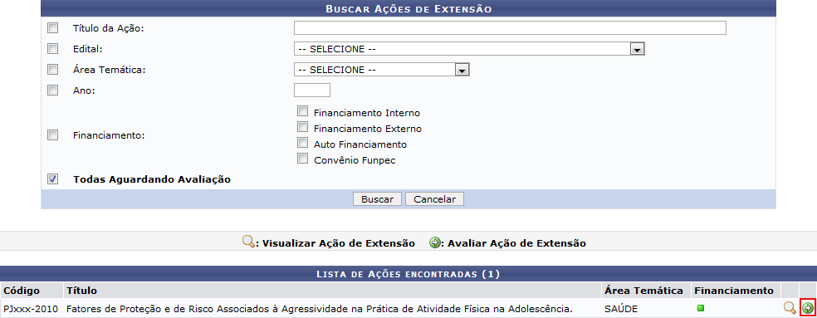
Task: Click the Título column header
Action: click(x=81, y=291)
